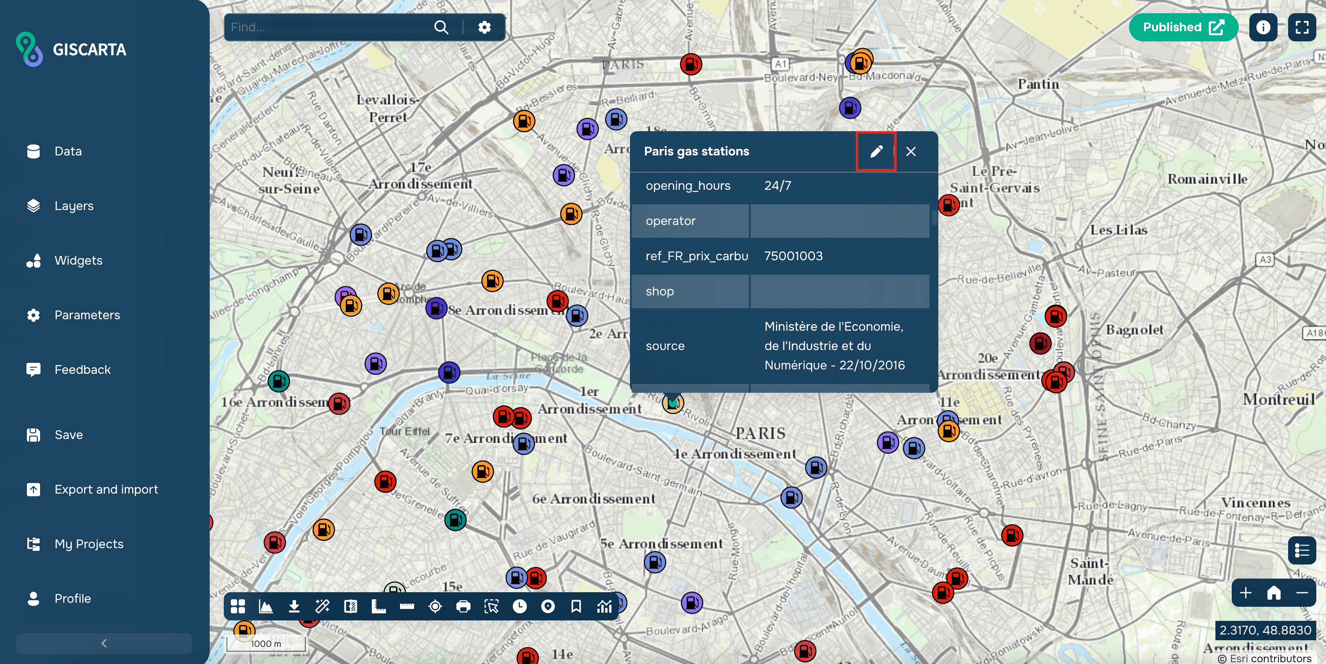This screenshot has width=1326, height=664.
Task: Collapse the left sidebar with chevron
Action: (x=104, y=643)
